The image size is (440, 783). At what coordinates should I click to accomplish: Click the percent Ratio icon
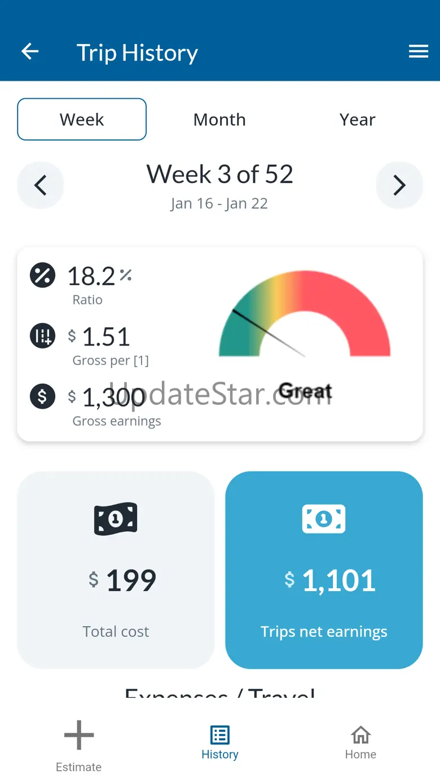(x=42, y=275)
